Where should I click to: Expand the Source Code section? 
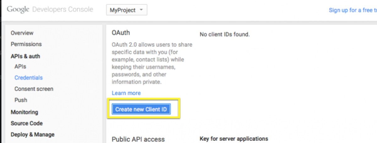pyautogui.click(x=27, y=123)
